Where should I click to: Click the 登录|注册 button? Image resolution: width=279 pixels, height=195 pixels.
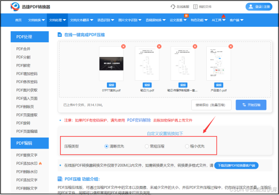[x=259, y=7]
